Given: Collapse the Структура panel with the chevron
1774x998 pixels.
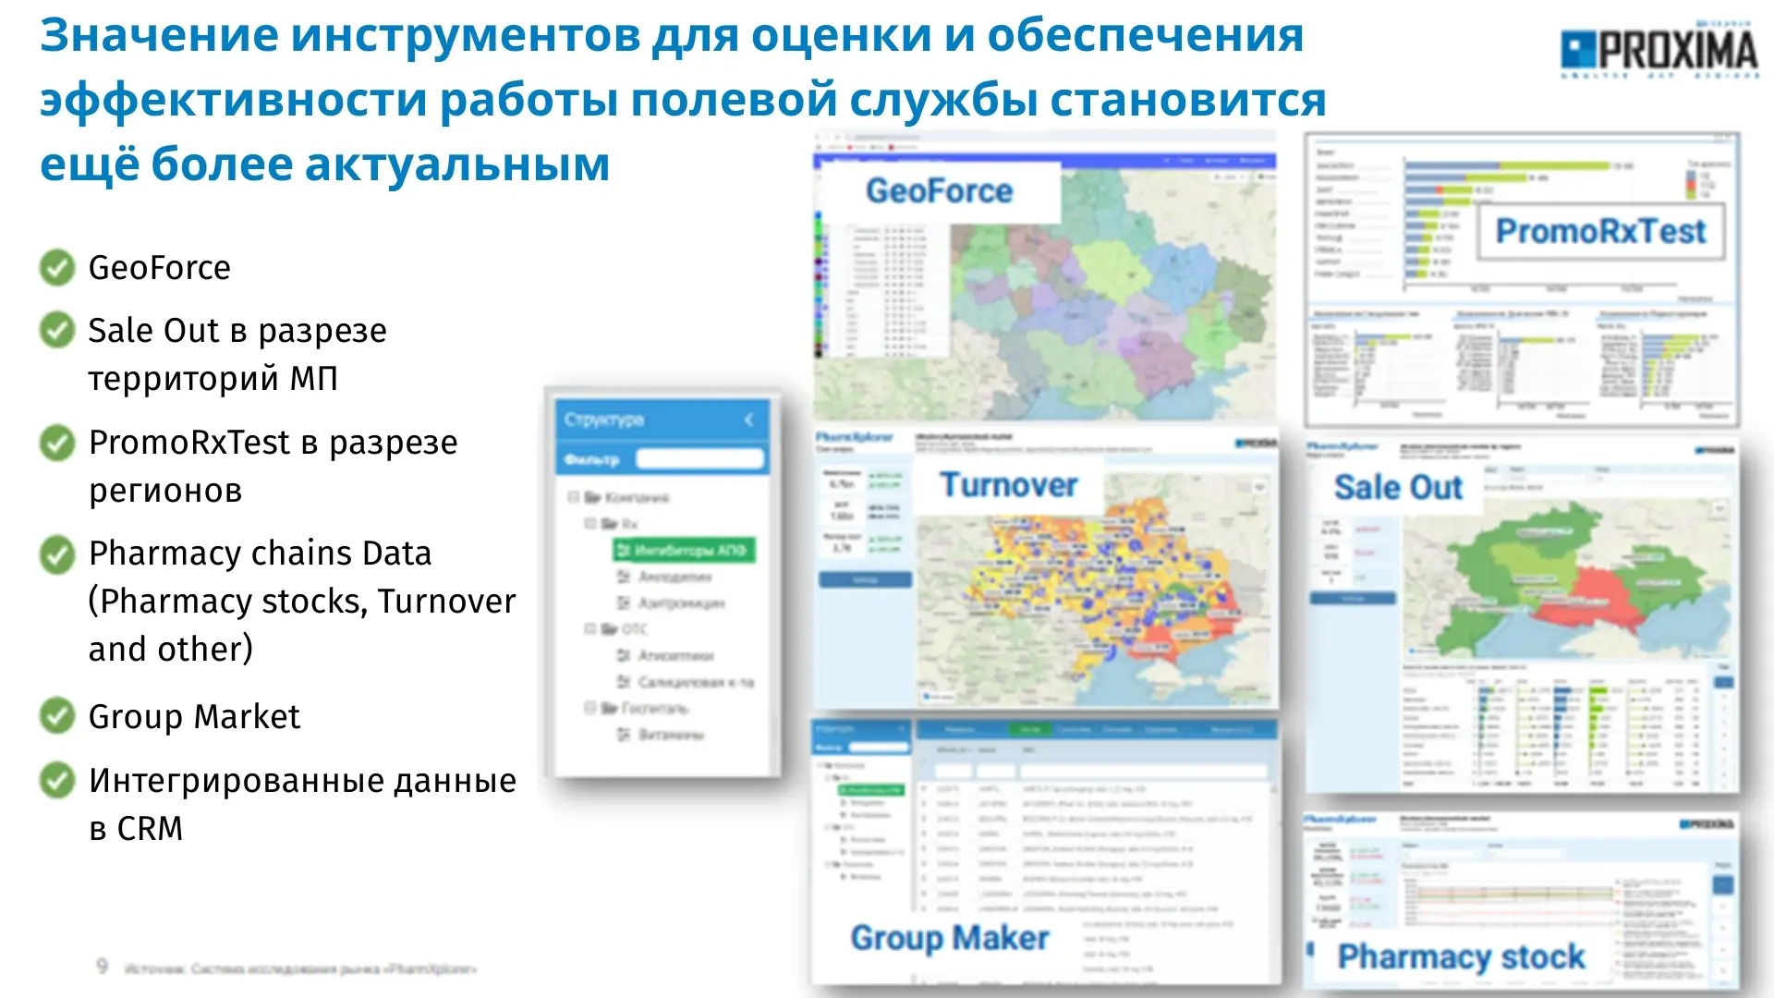Looking at the screenshot, I should point(748,420).
